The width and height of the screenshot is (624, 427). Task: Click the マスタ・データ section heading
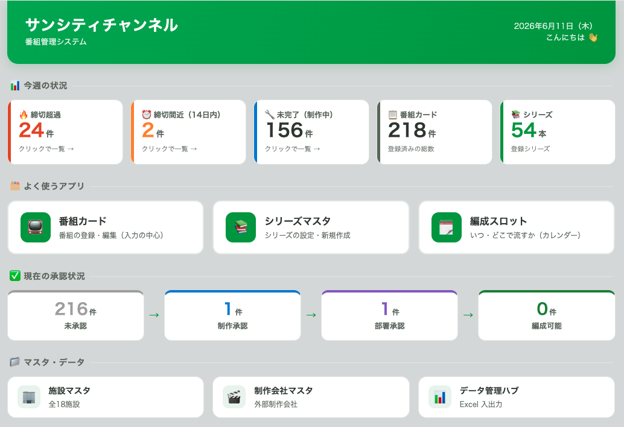[x=54, y=362]
